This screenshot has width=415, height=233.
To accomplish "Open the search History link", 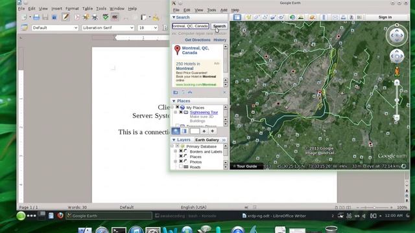I will click(x=220, y=40).
